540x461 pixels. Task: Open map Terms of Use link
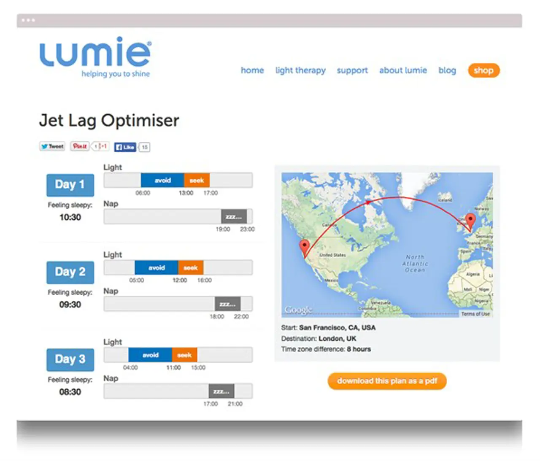coord(475,314)
